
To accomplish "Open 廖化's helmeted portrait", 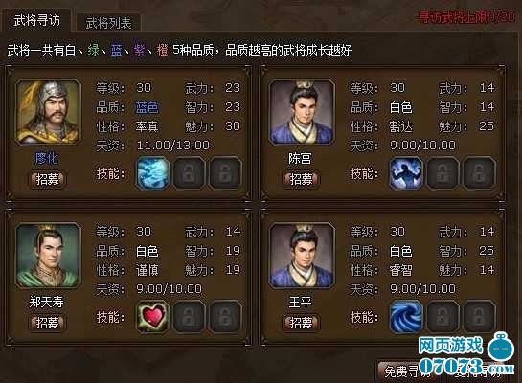I will 48,112.
